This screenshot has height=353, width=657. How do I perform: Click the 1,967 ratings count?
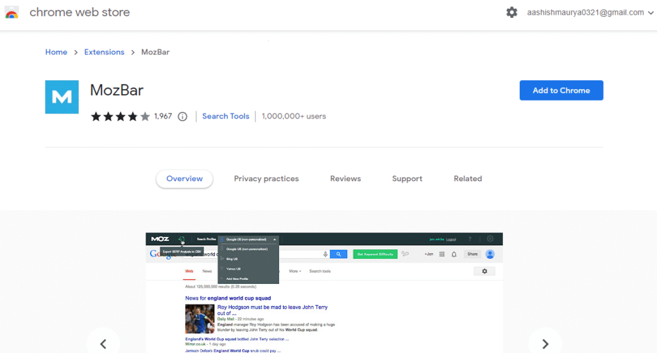click(x=163, y=116)
